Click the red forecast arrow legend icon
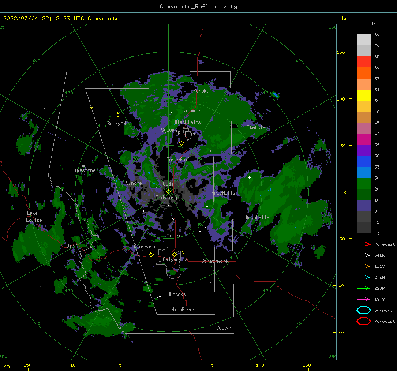The image size is (397, 371). click(x=363, y=244)
